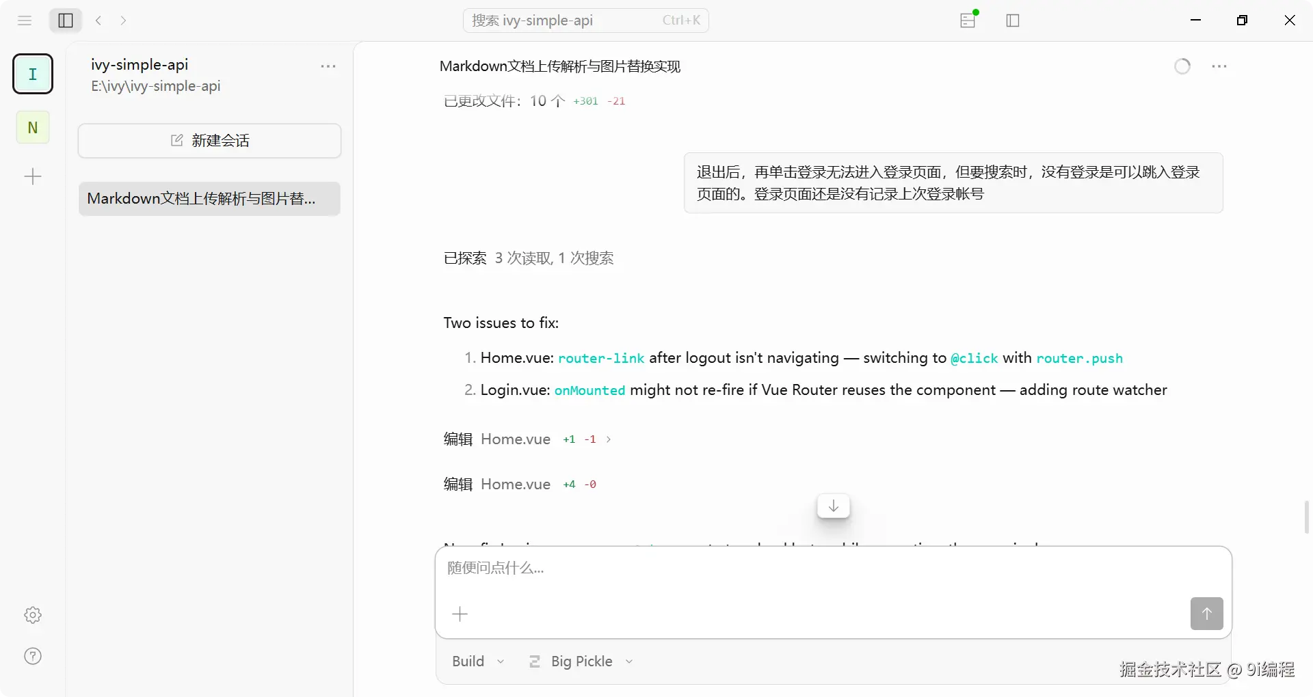Image resolution: width=1313 pixels, height=697 pixels.
Task: Click the vertical scrollbar thumb
Action: [x=1307, y=517]
